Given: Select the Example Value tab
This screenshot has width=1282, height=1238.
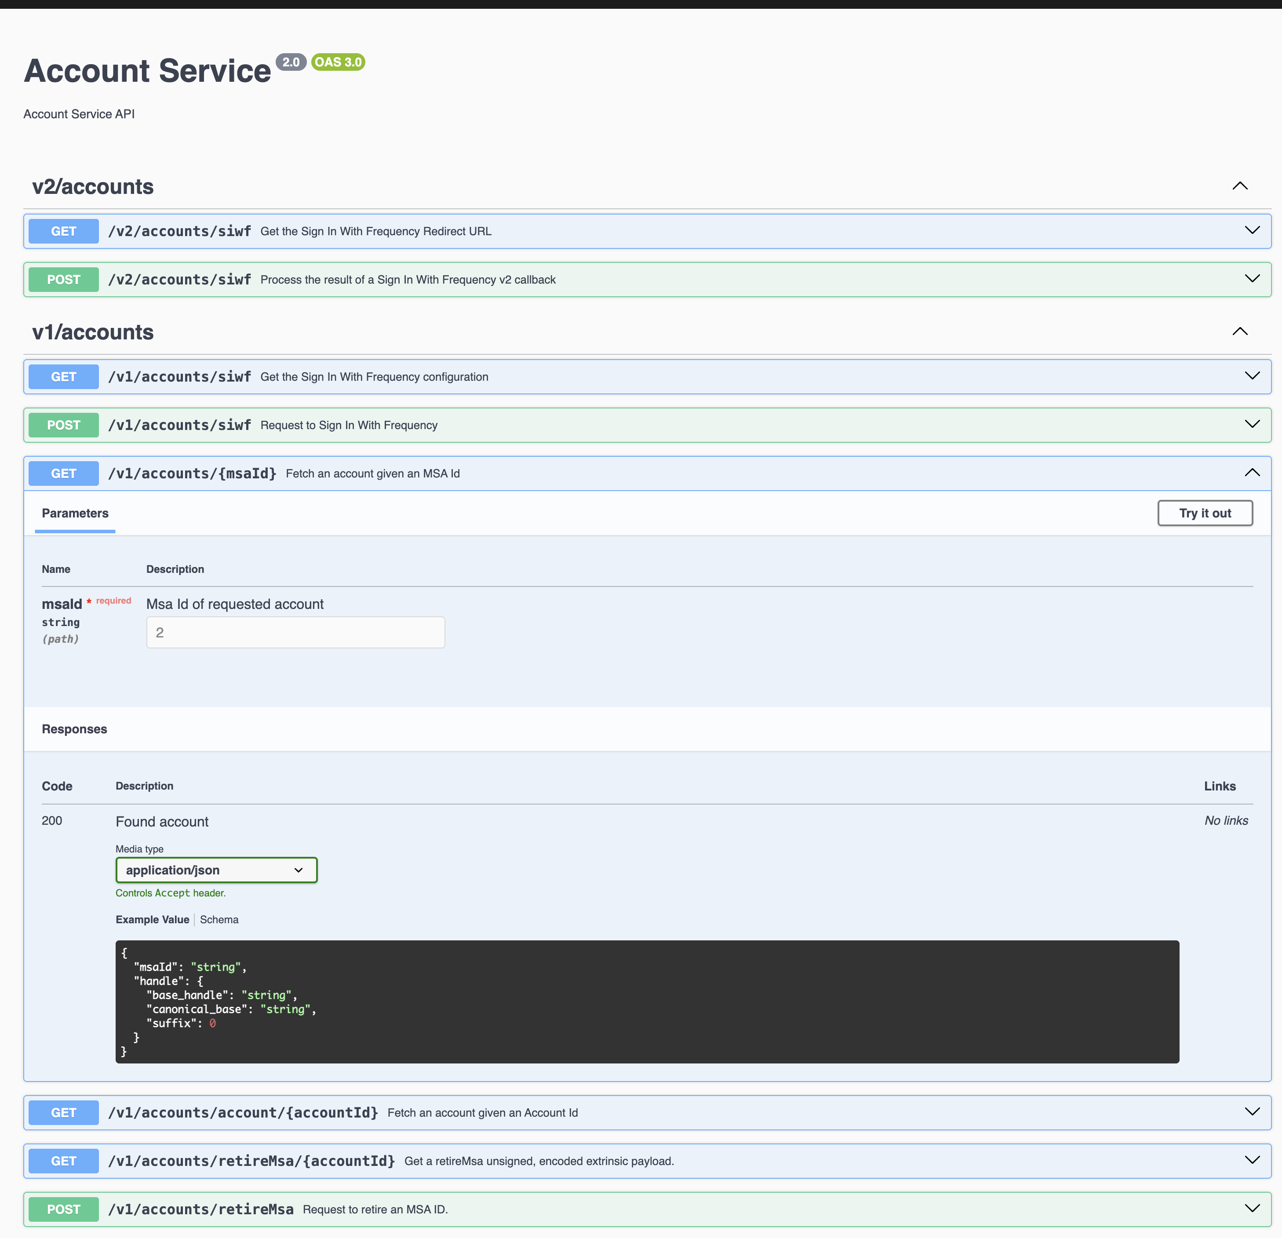Looking at the screenshot, I should pos(153,920).
